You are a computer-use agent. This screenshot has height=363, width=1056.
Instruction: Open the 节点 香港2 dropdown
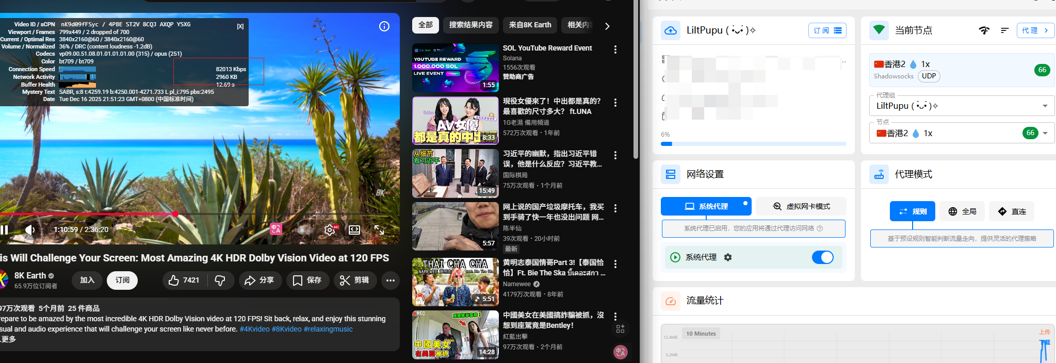click(x=1045, y=133)
